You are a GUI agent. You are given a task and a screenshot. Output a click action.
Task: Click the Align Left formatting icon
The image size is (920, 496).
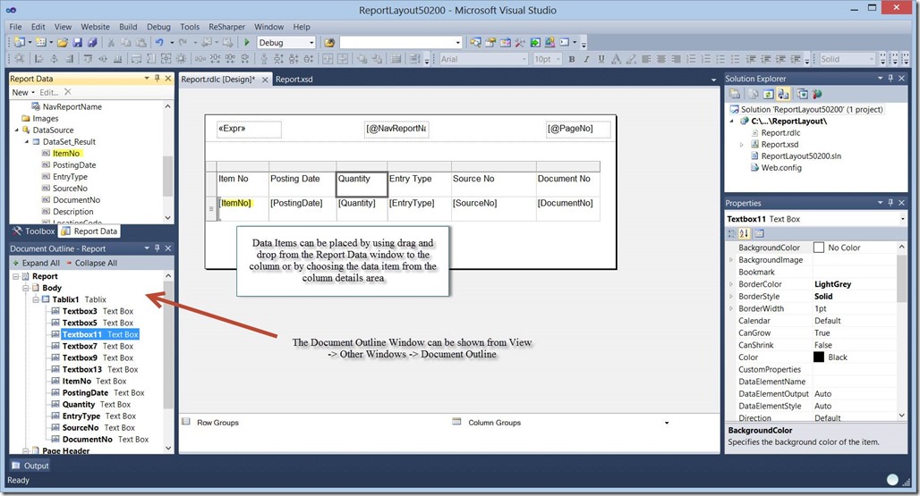tap(646, 59)
